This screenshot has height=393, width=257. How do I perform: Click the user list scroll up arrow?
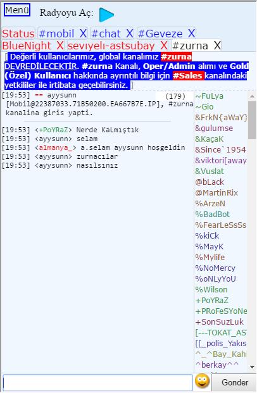(252, 96)
